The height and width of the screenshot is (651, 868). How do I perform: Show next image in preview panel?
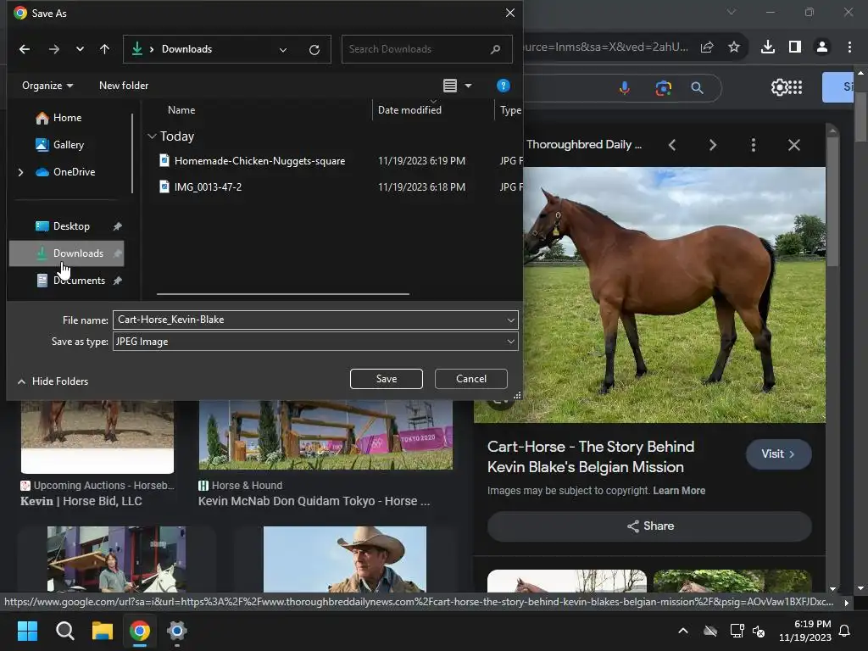pyautogui.click(x=712, y=145)
